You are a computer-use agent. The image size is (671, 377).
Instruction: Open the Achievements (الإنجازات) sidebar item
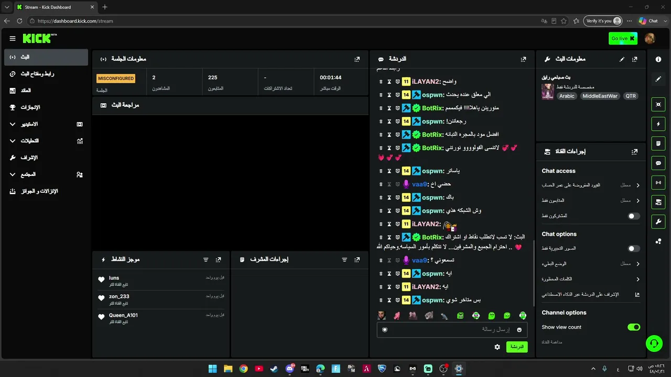pyautogui.click(x=46, y=107)
